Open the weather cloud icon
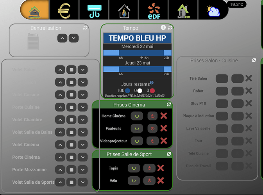The height and width of the screenshot is (195, 263). (x=213, y=11)
